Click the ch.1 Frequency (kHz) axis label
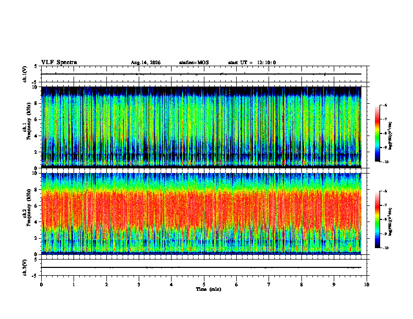 27,127
